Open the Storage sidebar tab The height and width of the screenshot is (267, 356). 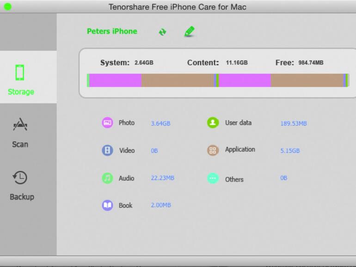[28, 77]
